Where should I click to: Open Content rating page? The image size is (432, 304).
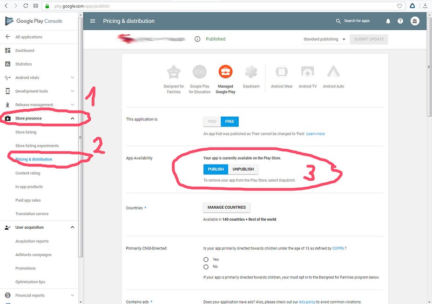coord(28,173)
